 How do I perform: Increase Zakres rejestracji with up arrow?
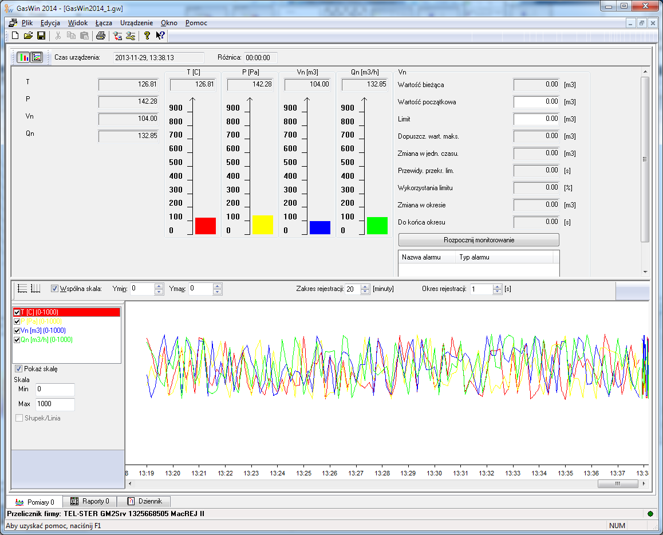click(x=365, y=286)
